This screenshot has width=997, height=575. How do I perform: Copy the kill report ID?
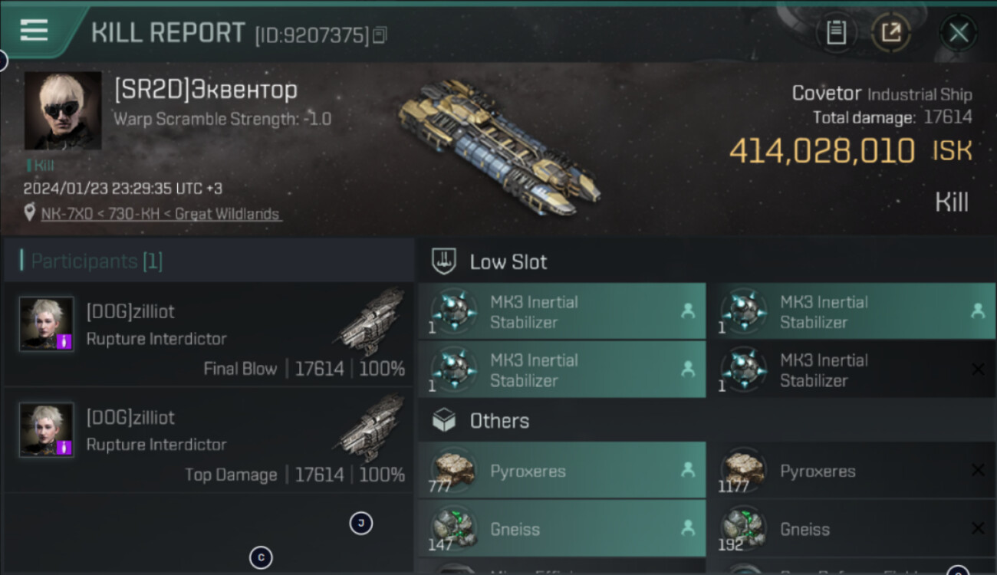point(380,35)
